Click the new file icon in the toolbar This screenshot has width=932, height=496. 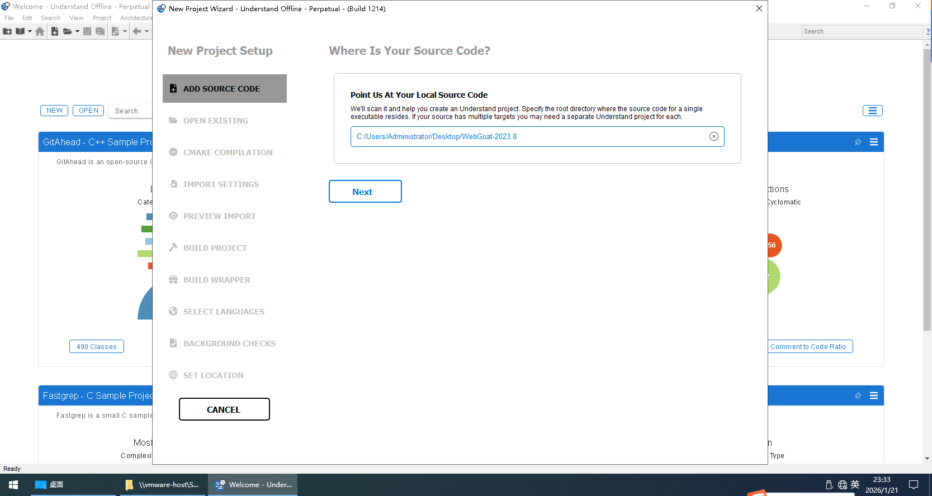point(55,31)
